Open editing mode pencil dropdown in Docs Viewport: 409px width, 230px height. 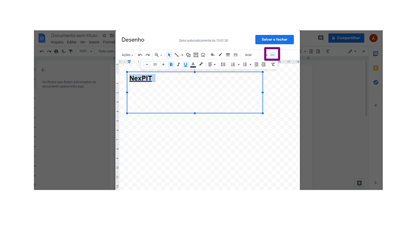[352, 51]
